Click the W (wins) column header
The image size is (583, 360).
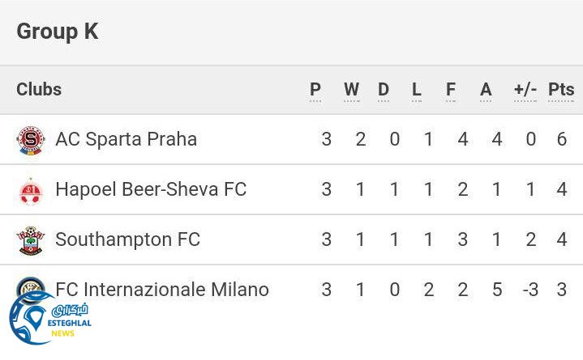click(x=351, y=90)
